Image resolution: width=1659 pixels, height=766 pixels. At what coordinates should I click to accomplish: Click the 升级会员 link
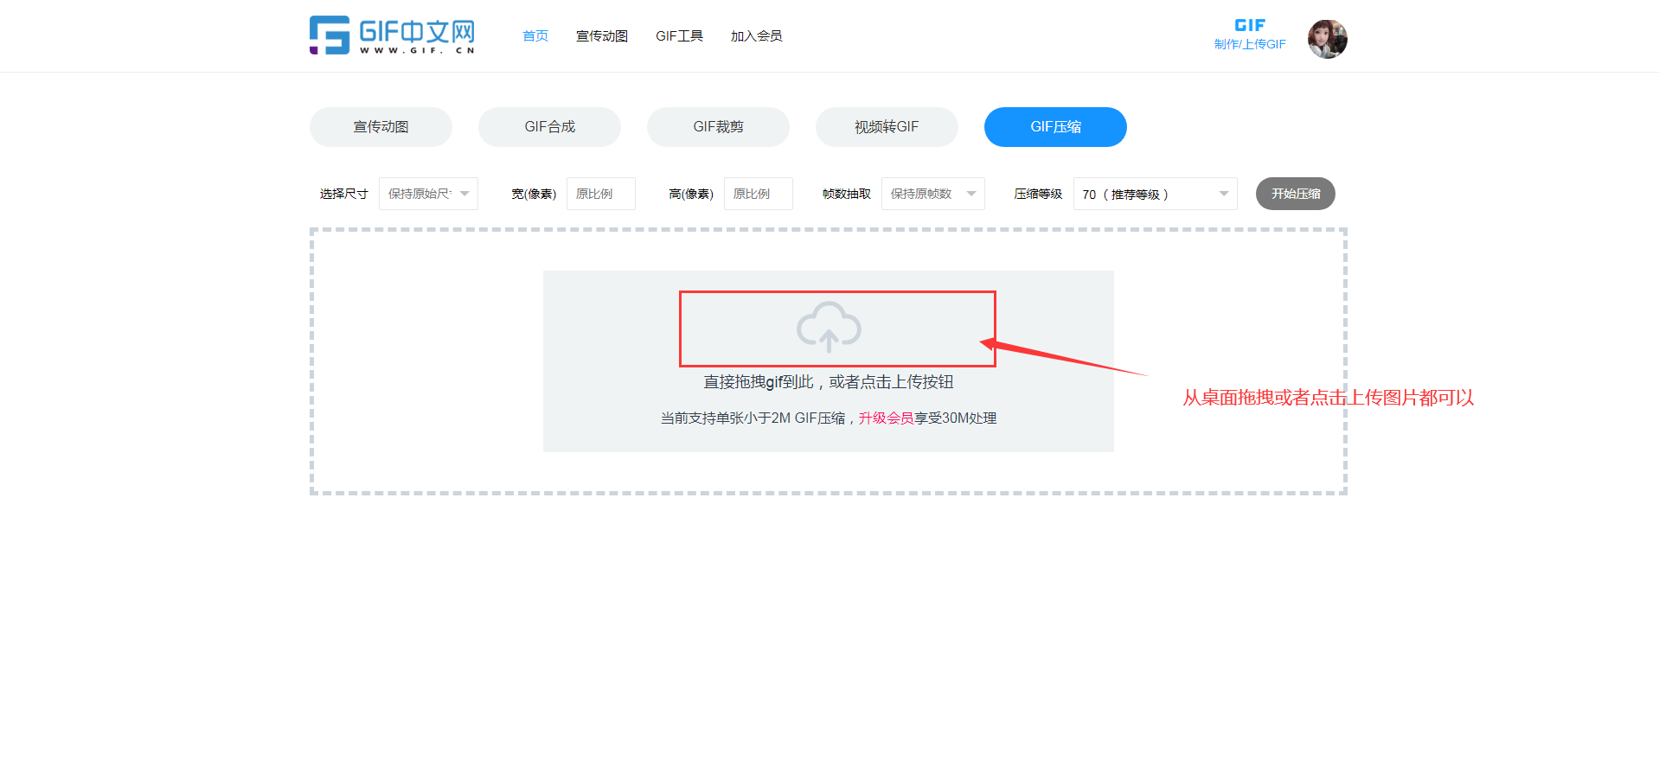tap(886, 418)
